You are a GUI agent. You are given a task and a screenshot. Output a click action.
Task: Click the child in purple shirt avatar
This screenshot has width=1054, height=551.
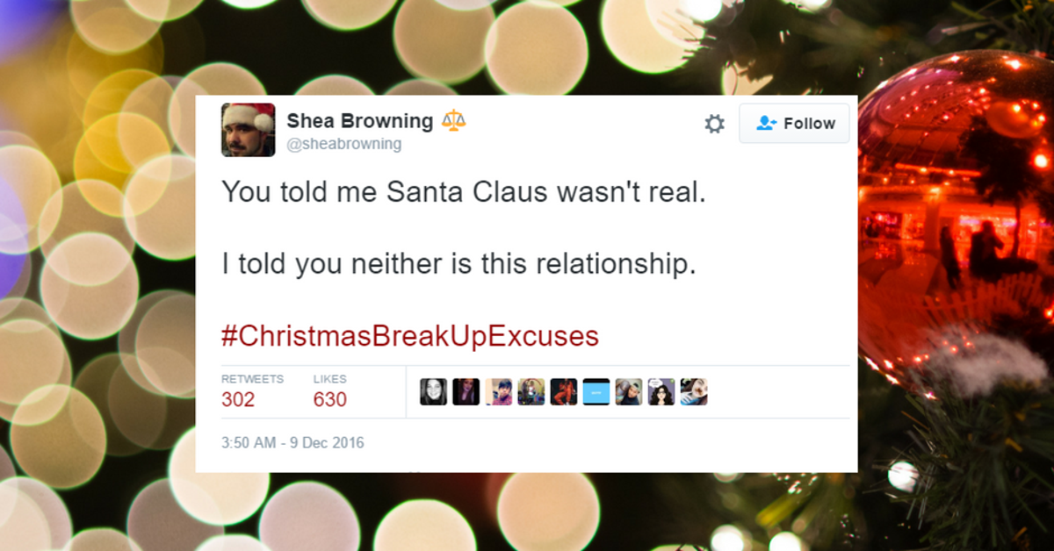point(499,391)
